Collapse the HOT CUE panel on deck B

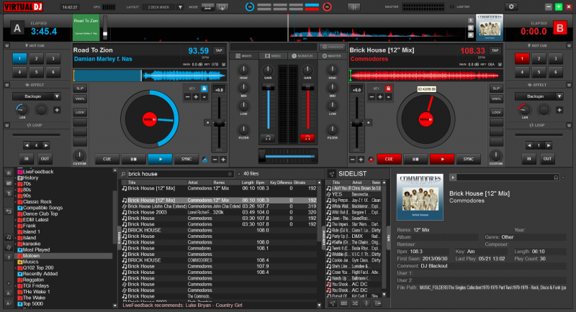coord(569,45)
